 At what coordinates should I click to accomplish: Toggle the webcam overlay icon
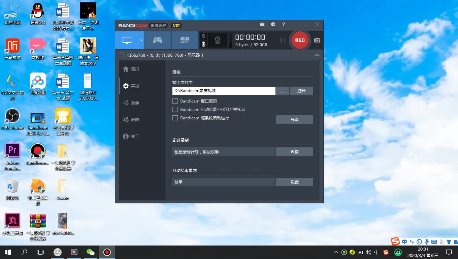point(218,40)
